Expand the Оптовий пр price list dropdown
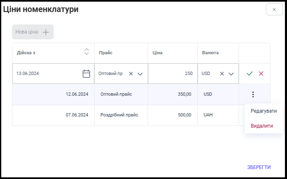 pyautogui.click(x=140, y=74)
